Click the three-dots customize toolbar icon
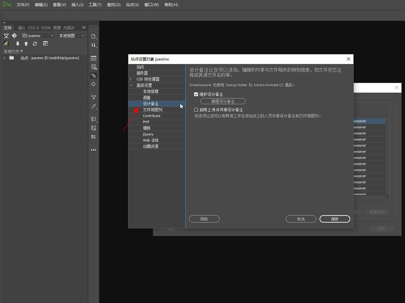 click(x=94, y=150)
